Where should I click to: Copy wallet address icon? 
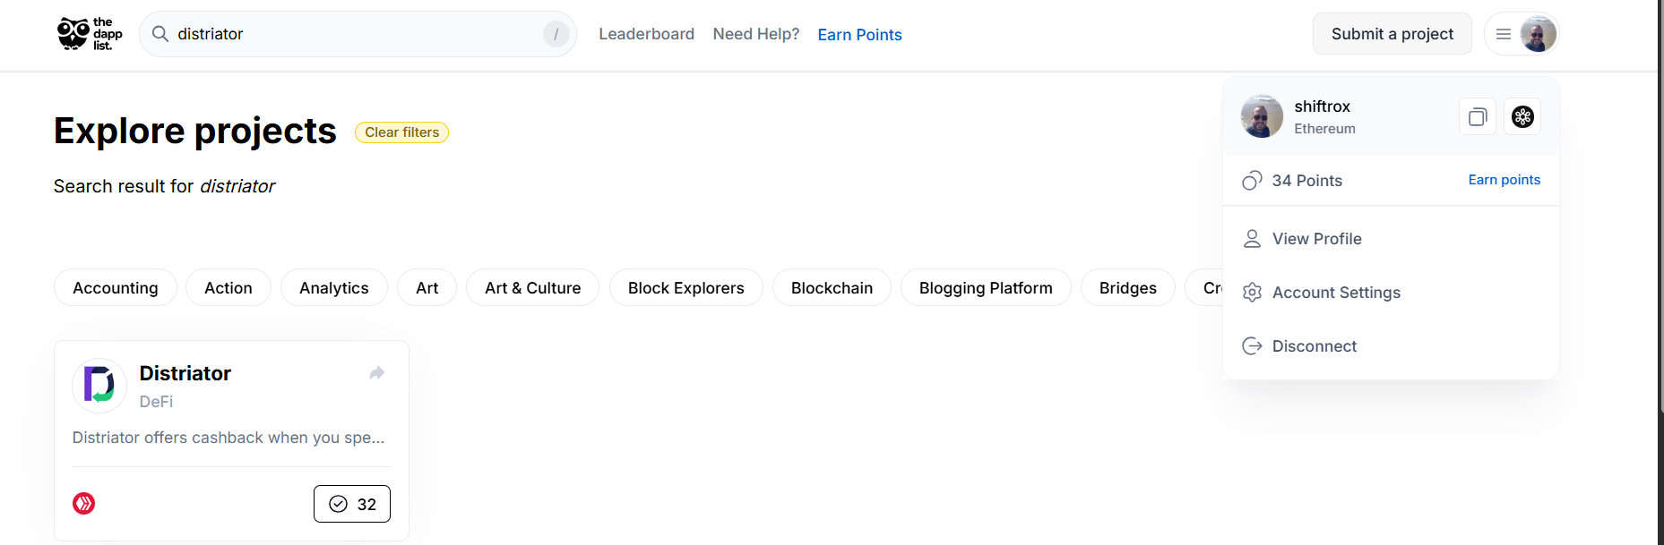1478,116
